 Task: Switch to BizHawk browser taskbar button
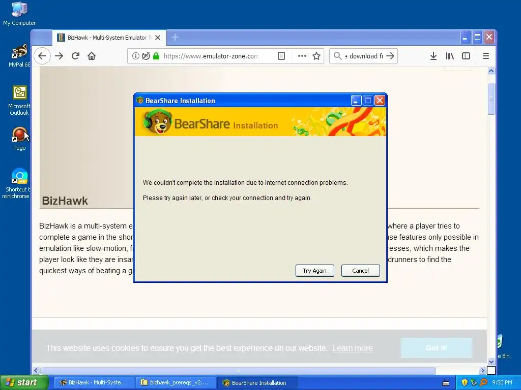point(94,383)
